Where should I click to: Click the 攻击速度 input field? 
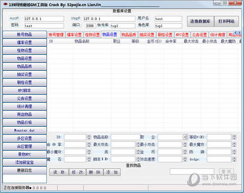tap(170, 159)
